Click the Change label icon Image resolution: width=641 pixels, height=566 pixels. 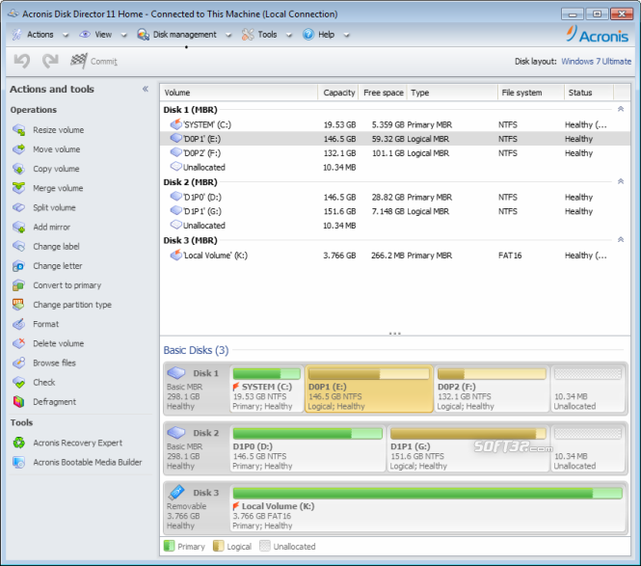[x=19, y=247]
